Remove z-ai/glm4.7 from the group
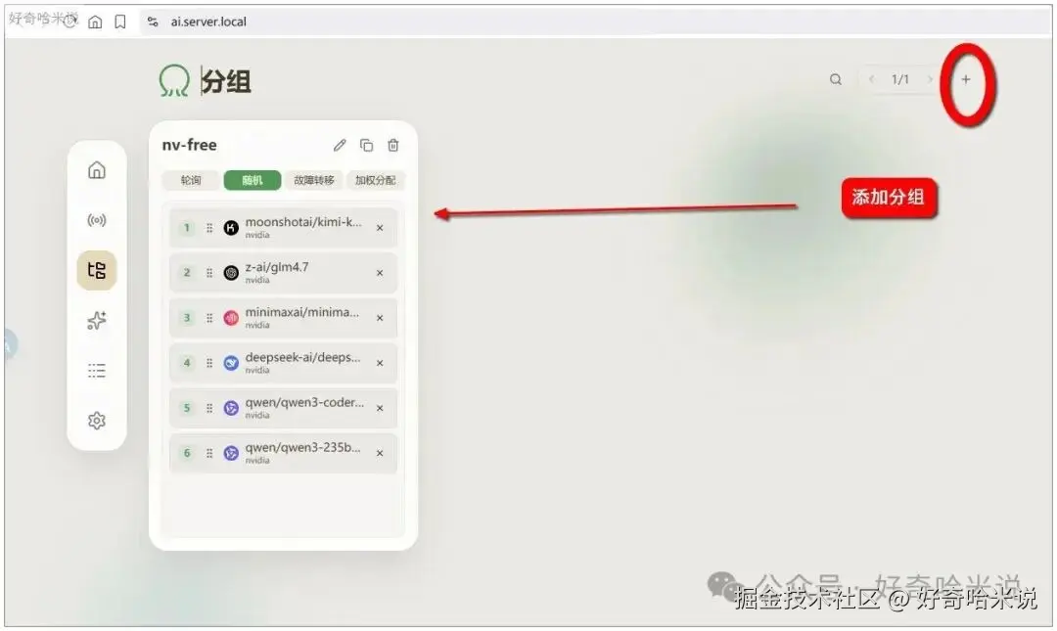1057x631 pixels. pos(380,273)
